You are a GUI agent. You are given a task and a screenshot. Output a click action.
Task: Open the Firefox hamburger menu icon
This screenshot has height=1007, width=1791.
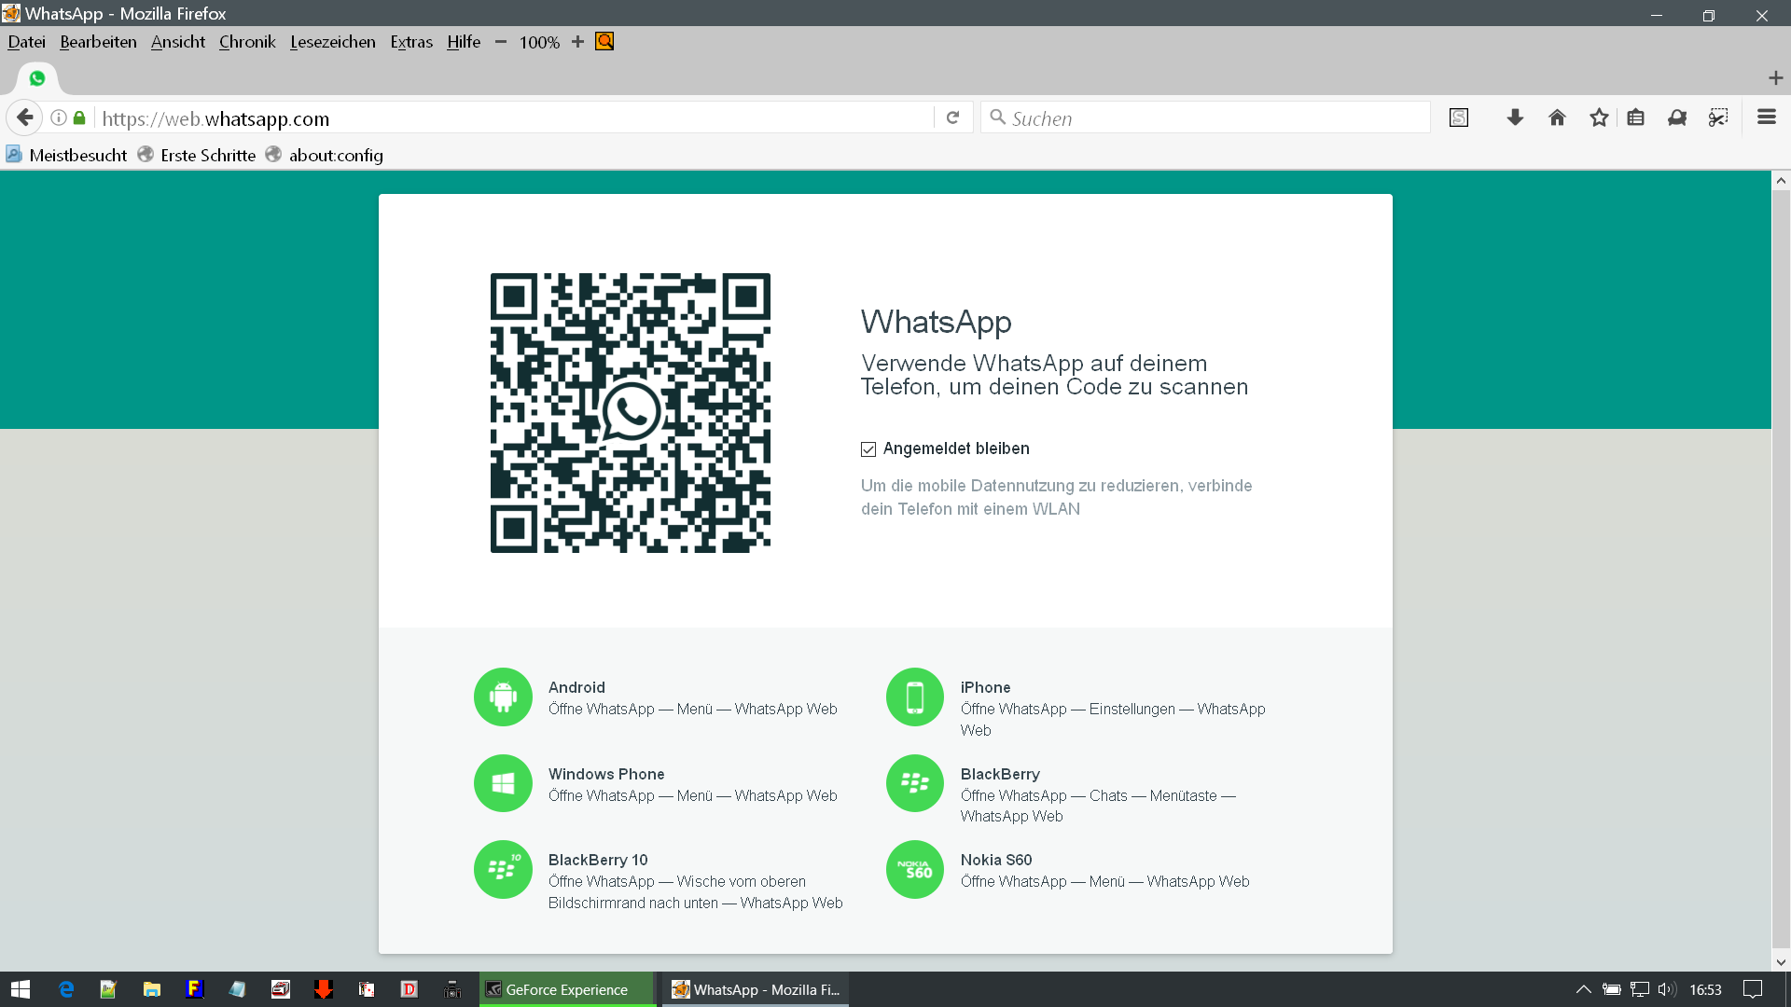pyautogui.click(x=1766, y=117)
